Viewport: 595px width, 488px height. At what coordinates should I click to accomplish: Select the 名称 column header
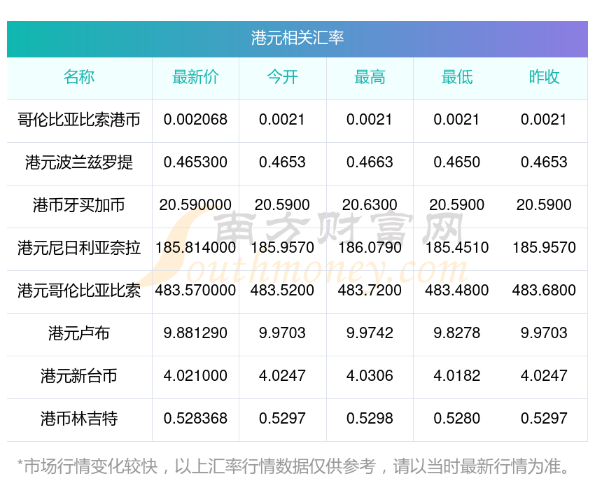click(x=79, y=78)
